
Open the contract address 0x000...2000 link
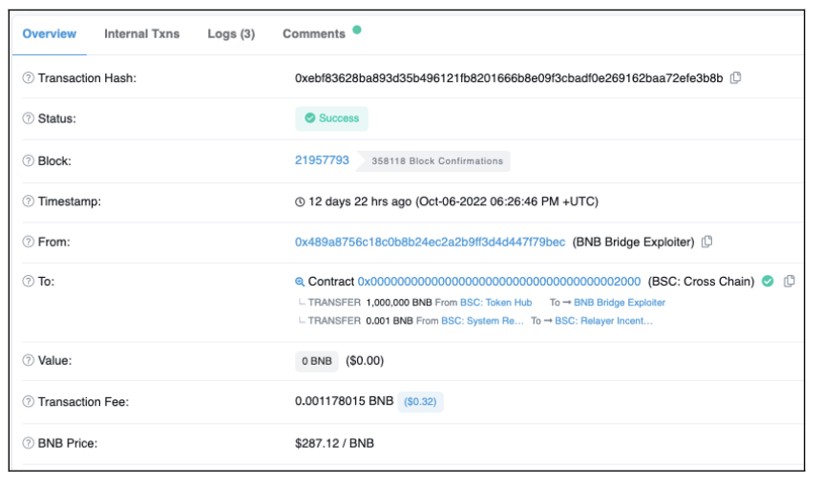(499, 282)
